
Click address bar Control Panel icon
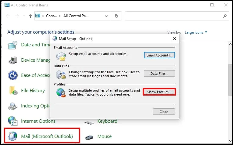pyautogui.click(x=38, y=16)
